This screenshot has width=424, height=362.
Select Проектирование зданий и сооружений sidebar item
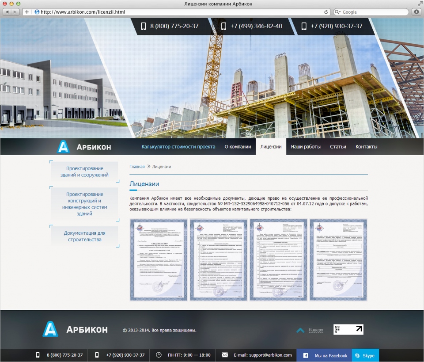pyautogui.click(x=85, y=171)
